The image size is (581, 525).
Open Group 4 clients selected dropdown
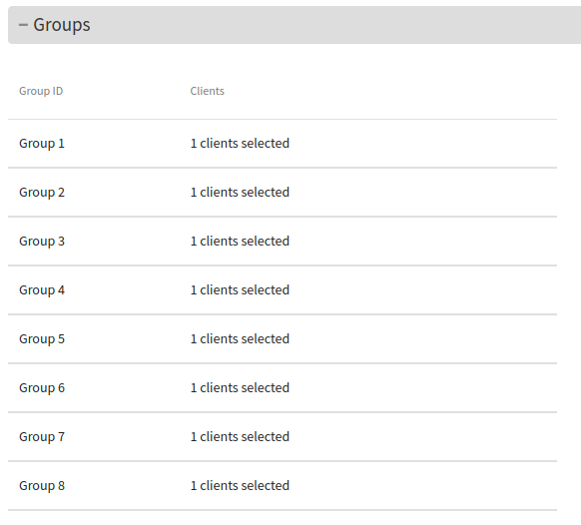[240, 290]
